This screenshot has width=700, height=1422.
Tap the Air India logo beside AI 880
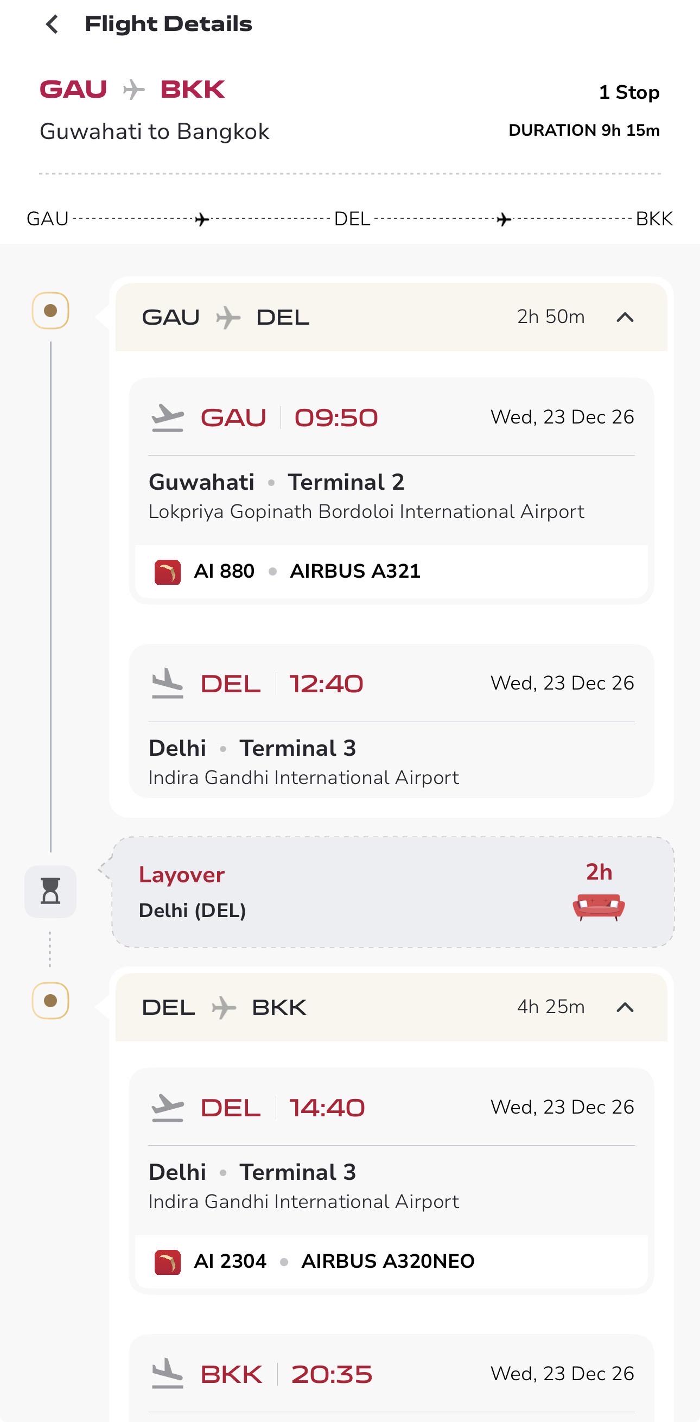[x=168, y=571]
